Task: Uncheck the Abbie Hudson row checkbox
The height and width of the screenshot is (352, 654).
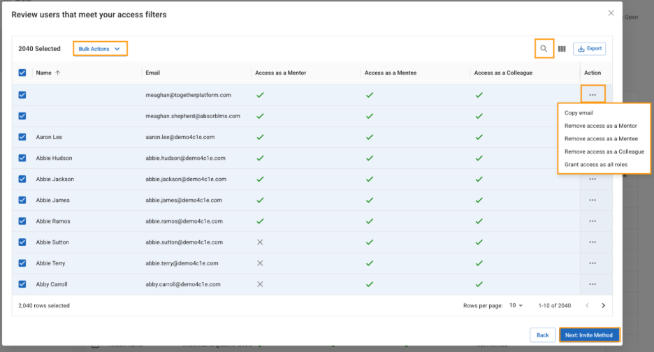Action: pos(22,158)
